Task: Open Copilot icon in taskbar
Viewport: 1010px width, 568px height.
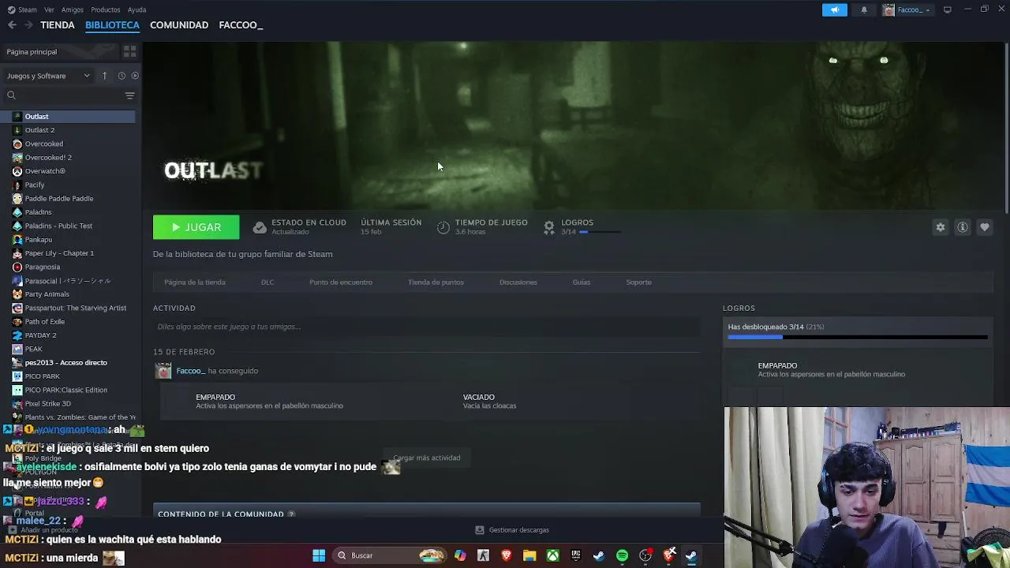Action: [460, 555]
